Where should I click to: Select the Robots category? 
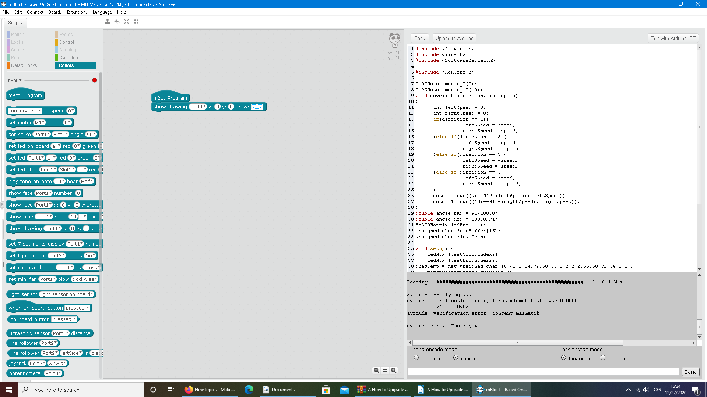(x=75, y=65)
